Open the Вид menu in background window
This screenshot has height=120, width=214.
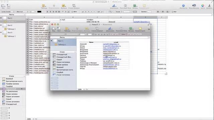[x=3, y=6]
